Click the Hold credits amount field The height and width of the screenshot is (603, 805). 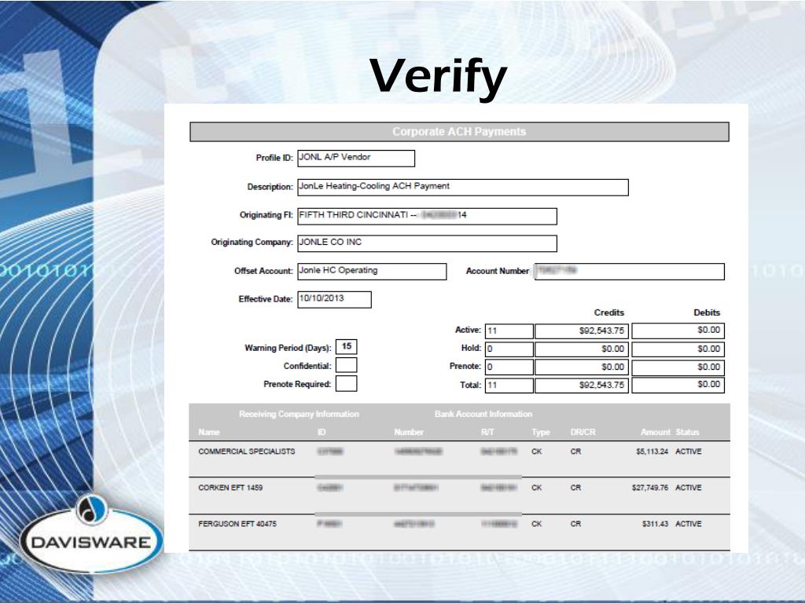click(x=581, y=349)
